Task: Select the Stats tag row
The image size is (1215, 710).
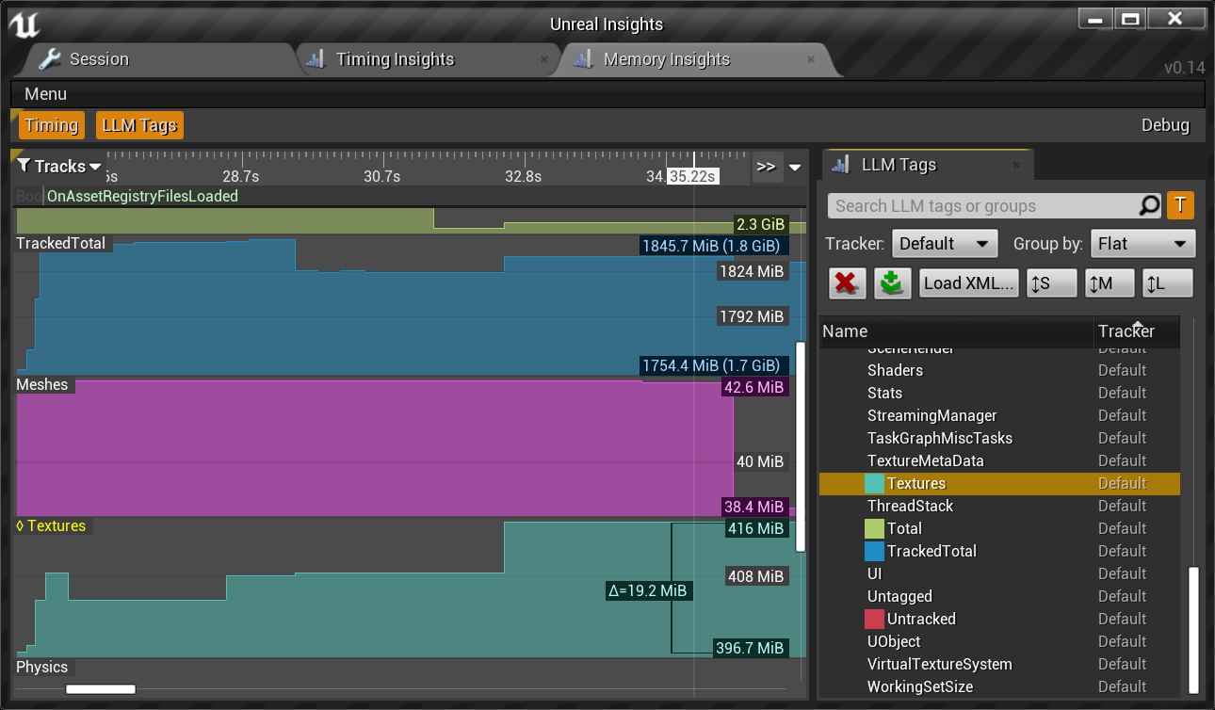Action: tap(999, 394)
